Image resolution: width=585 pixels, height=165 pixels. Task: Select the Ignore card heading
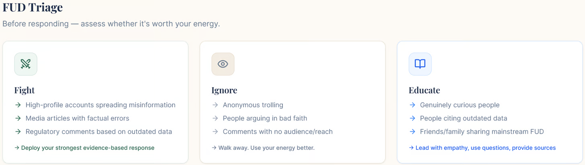point(224,90)
